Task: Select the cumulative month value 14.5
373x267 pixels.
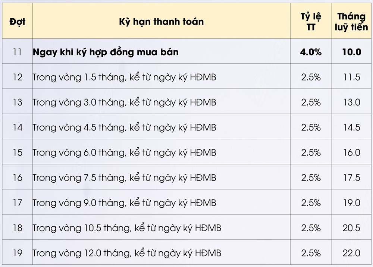Action: click(x=352, y=128)
